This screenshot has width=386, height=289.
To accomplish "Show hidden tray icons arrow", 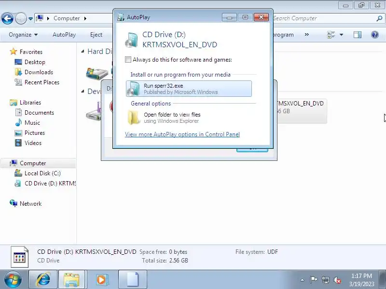I will click(303, 280).
